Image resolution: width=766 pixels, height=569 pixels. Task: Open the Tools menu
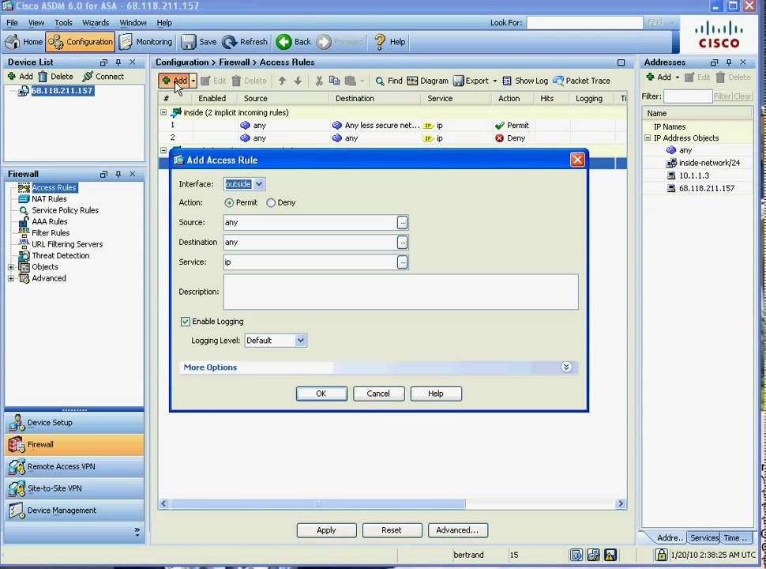(63, 22)
